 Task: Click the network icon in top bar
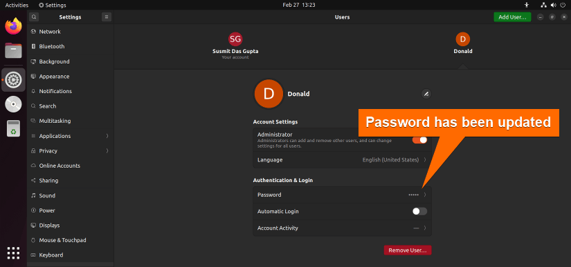point(544,5)
